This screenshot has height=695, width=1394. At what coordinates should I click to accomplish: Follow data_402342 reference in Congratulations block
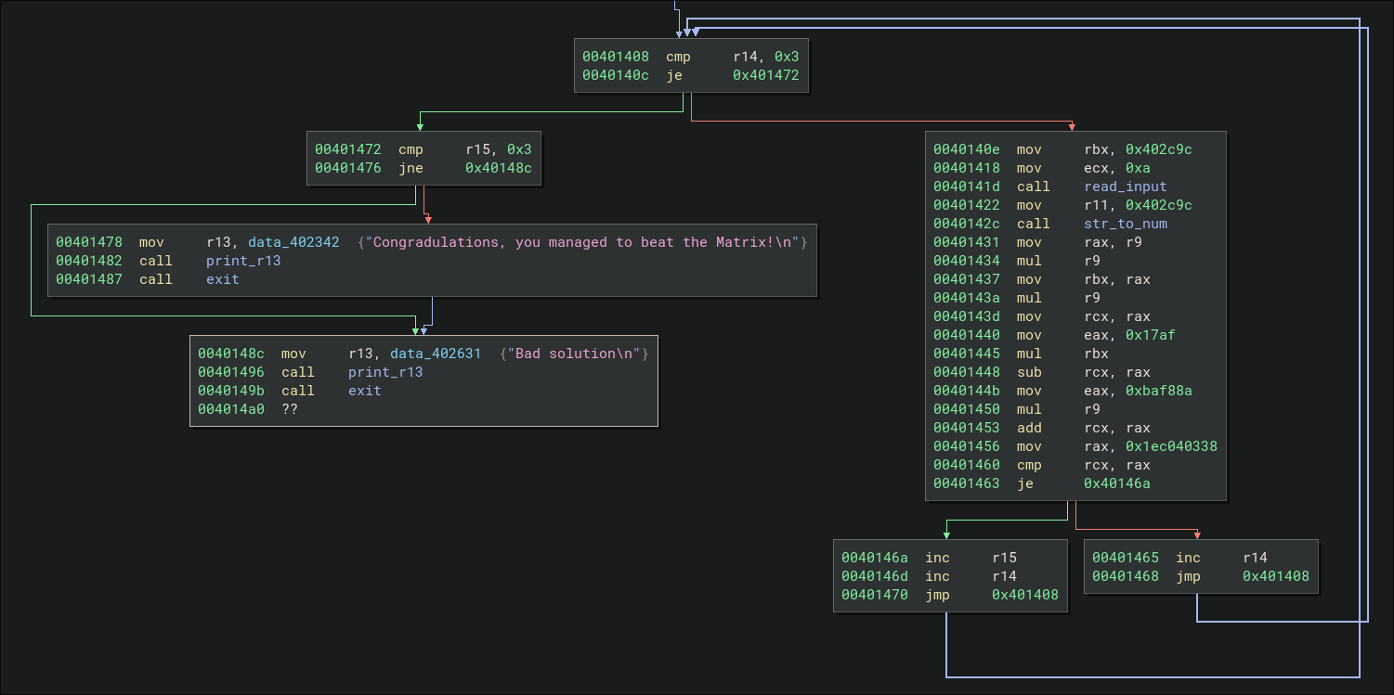tap(293, 242)
